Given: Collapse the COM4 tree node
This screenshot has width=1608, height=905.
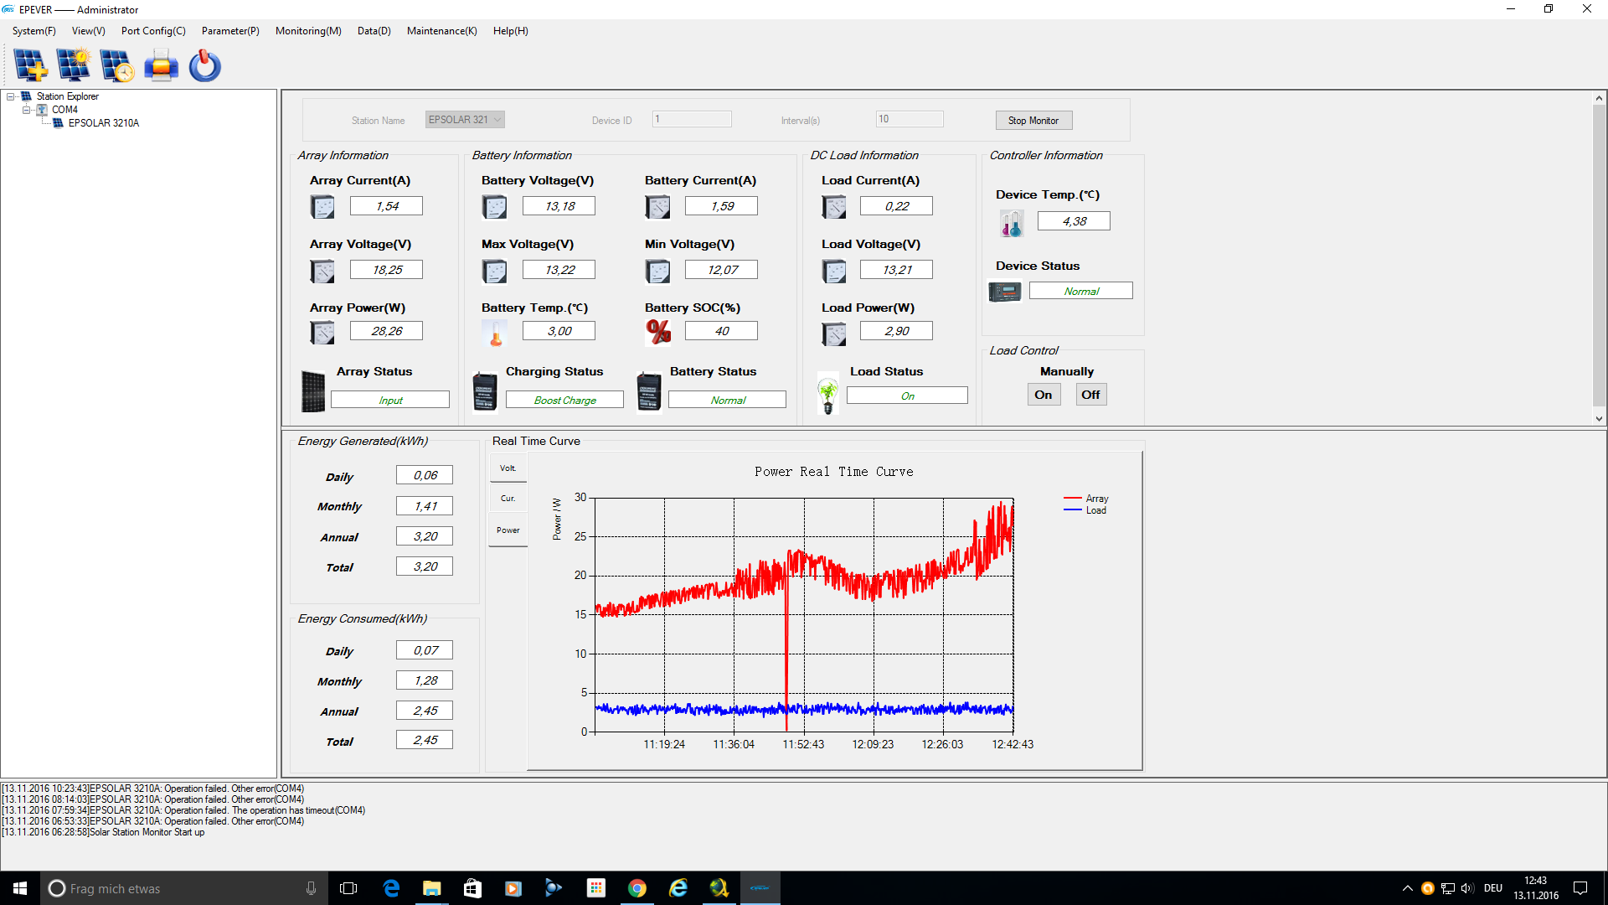Looking at the screenshot, I should point(27,110).
